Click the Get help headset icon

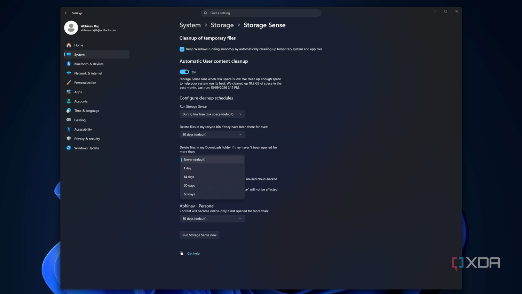pos(182,254)
